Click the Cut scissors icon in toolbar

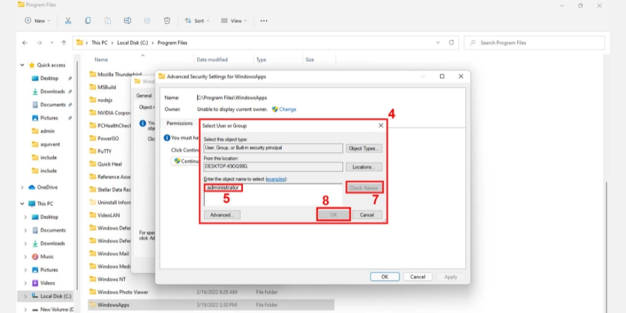click(x=68, y=21)
